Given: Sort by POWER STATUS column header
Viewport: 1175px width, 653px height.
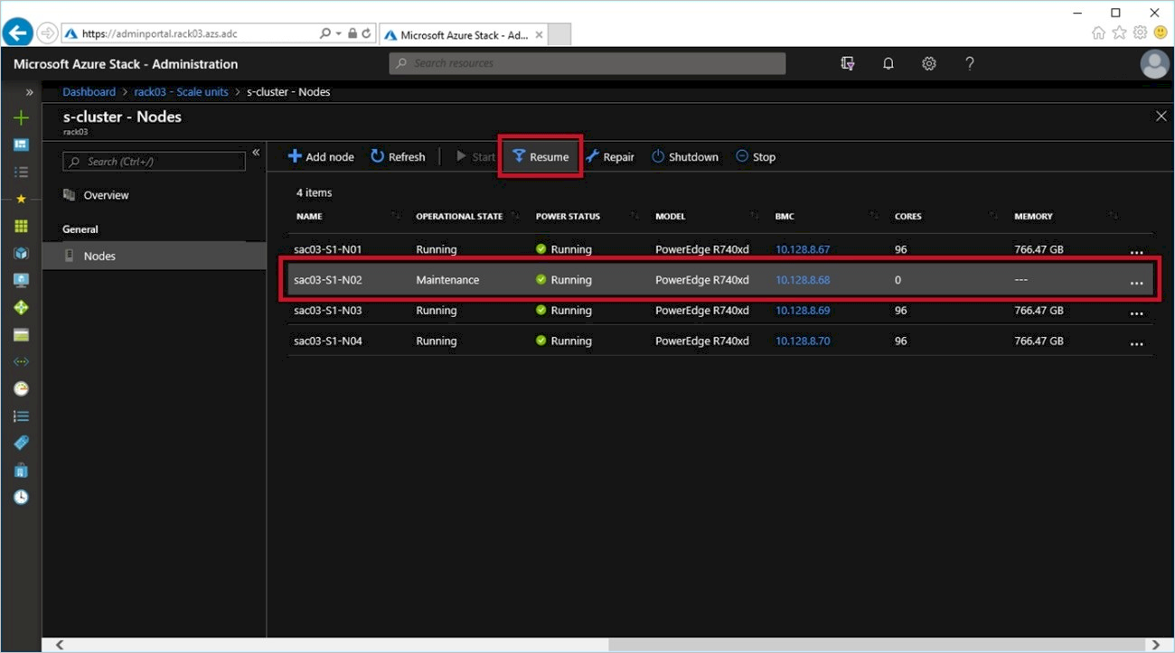Looking at the screenshot, I should (x=568, y=216).
